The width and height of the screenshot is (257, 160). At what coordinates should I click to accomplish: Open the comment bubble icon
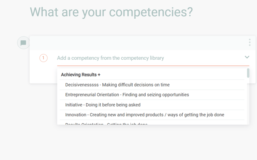click(x=23, y=43)
